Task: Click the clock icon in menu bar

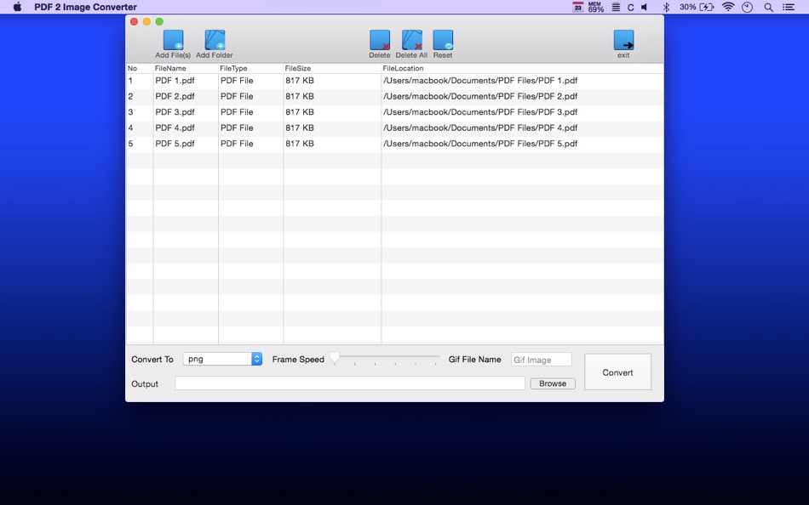Action: pos(747,7)
